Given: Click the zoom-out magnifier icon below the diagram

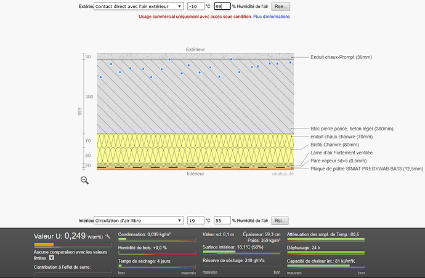Looking at the screenshot, I should click(84, 180).
